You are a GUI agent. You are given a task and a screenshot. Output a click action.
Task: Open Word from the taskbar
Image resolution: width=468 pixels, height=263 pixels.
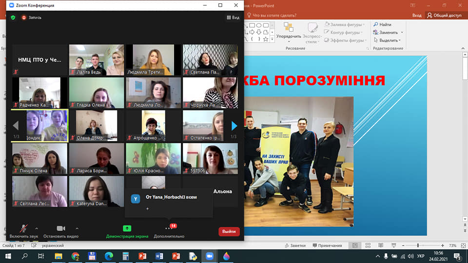point(159,256)
